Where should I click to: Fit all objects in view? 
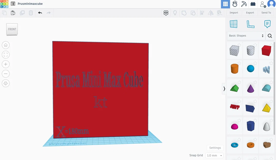pyautogui.click(x=6, y=55)
